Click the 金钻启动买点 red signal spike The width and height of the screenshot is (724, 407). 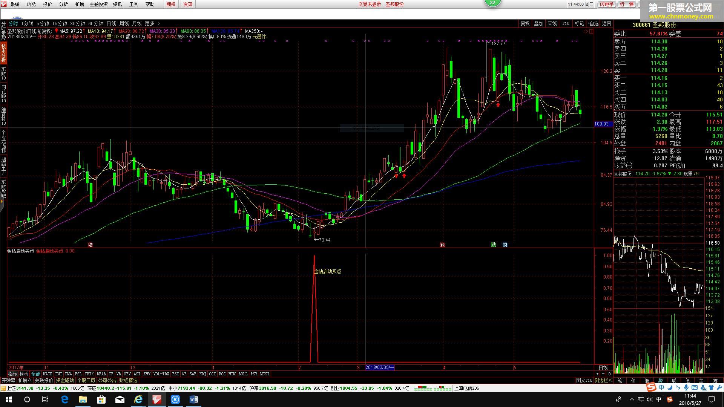coord(314,309)
